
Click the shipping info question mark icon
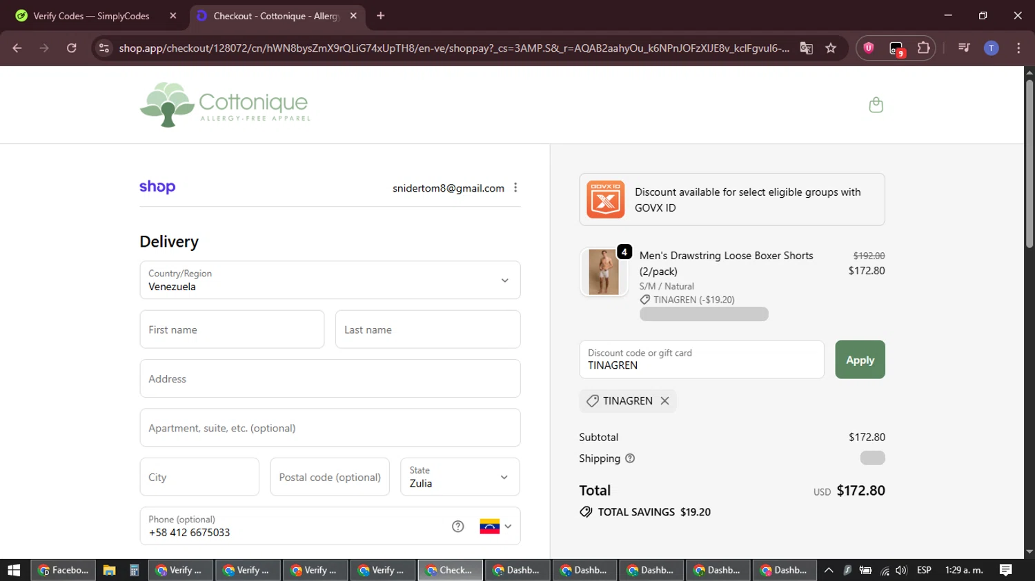pos(630,458)
